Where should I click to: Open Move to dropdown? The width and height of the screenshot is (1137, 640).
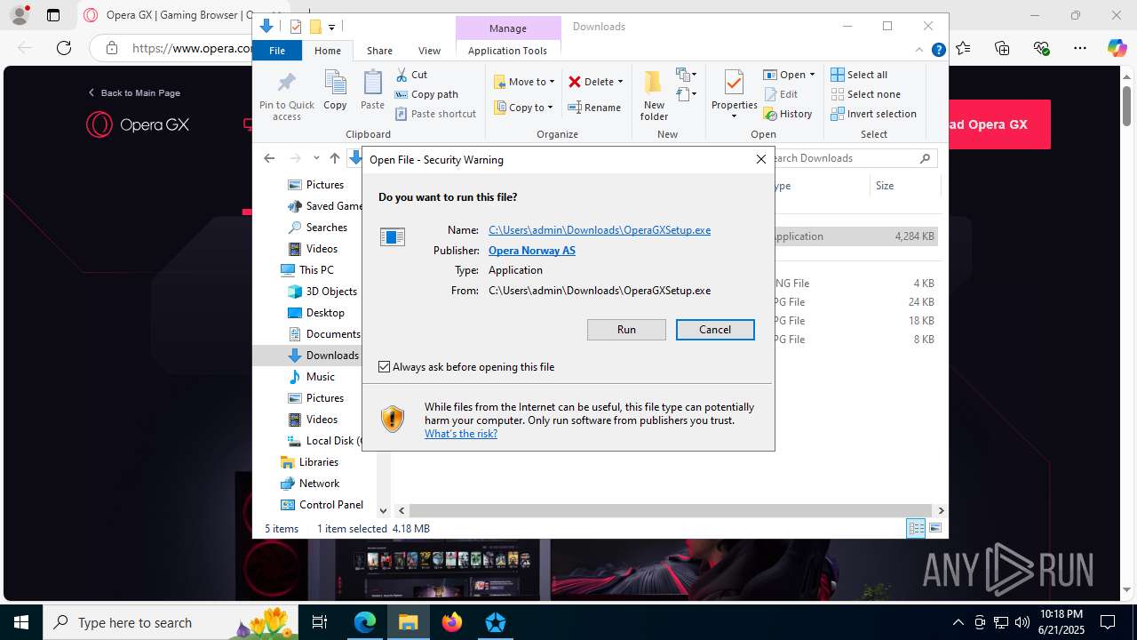pyautogui.click(x=524, y=82)
